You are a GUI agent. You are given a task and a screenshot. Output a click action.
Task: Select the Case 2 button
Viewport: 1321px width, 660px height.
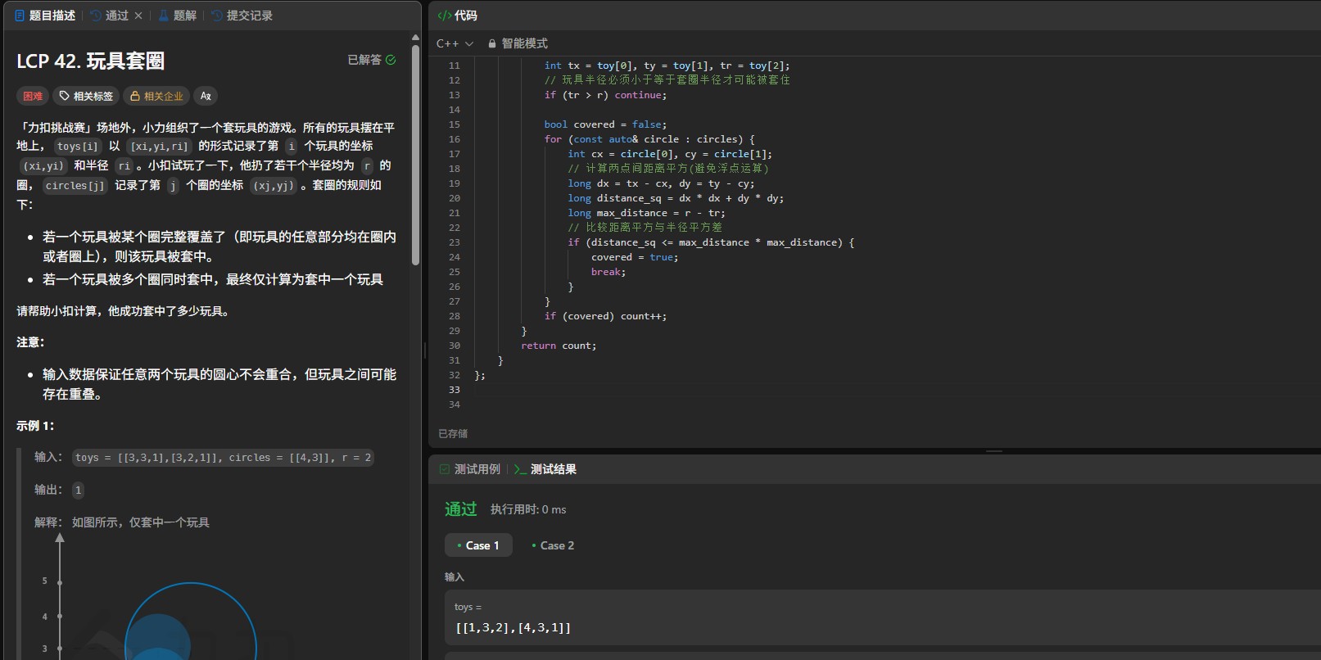tap(553, 545)
